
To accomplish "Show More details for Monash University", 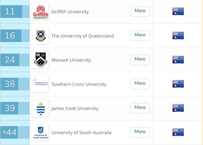I will tap(140, 60).
